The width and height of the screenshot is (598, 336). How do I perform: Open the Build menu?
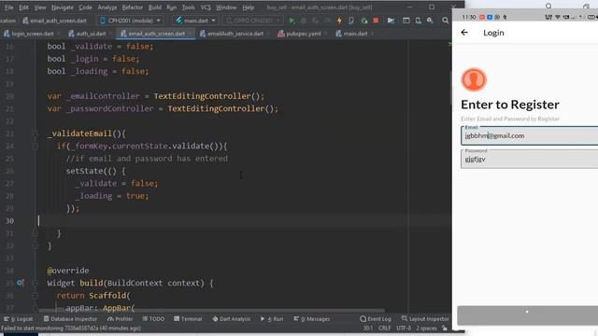[154, 7]
